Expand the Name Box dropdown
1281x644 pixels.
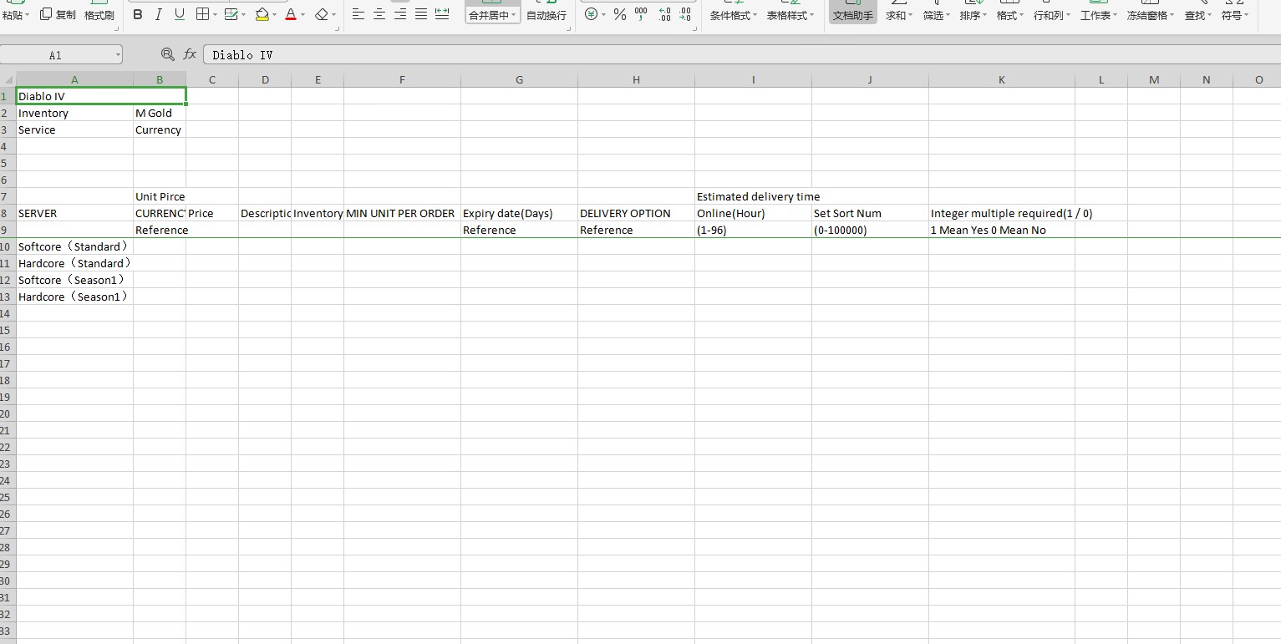click(117, 55)
